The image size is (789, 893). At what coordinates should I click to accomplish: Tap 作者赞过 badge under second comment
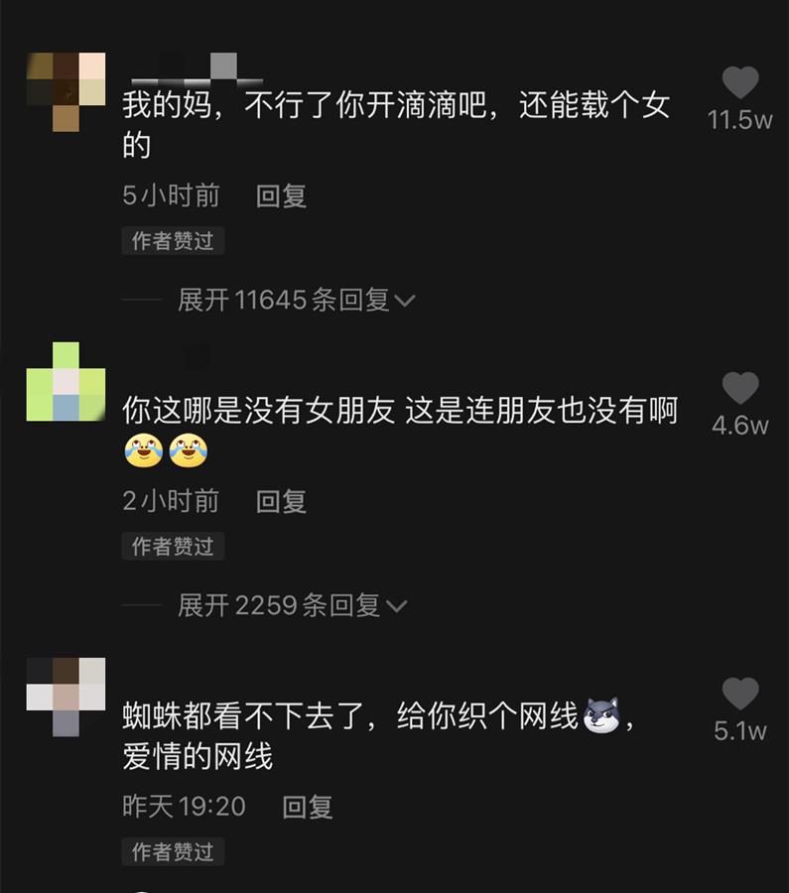pyautogui.click(x=173, y=546)
